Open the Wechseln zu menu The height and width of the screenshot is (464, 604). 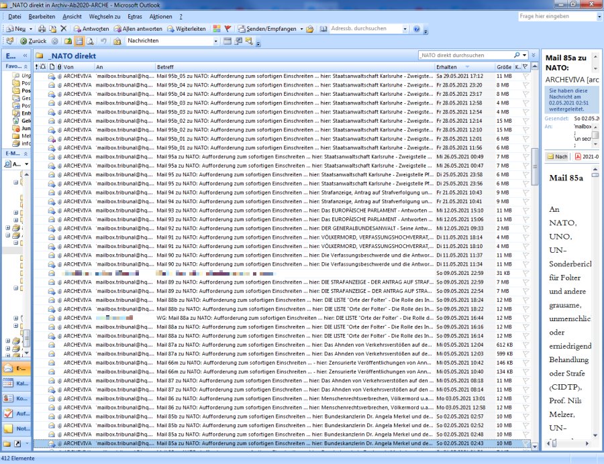(105, 17)
